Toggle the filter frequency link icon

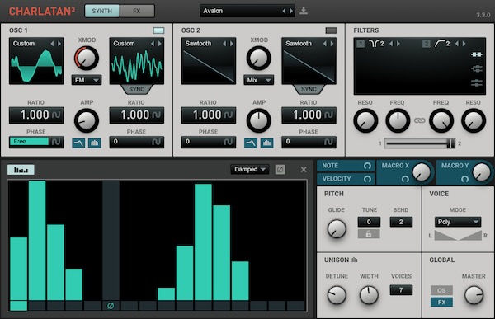(x=420, y=120)
